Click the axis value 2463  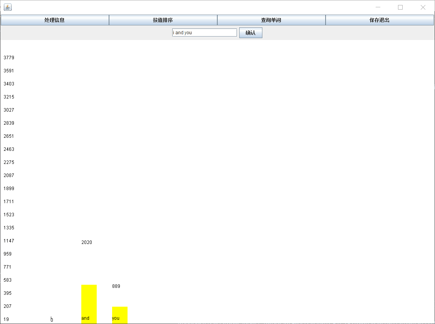click(9, 149)
